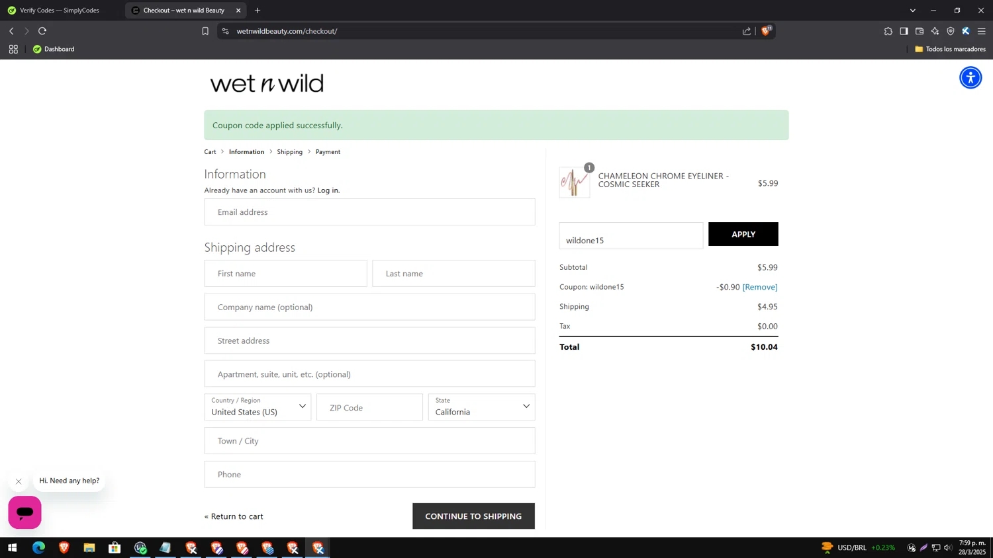Screen dimensions: 993x558
Task: Click the share icon in address bar
Action: (x=747, y=31)
